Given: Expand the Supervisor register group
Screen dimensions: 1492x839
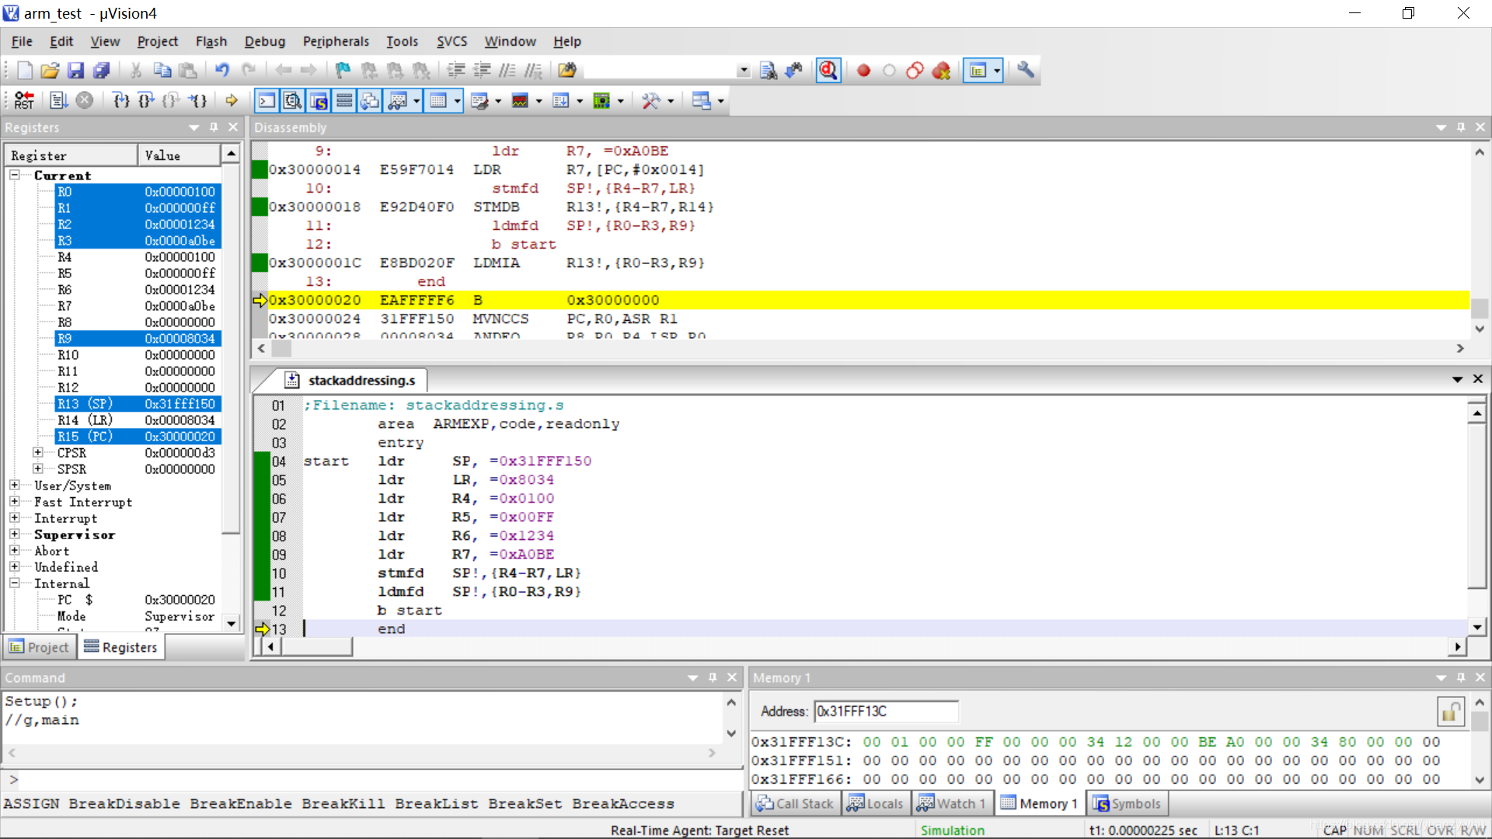Looking at the screenshot, I should tap(14, 534).
